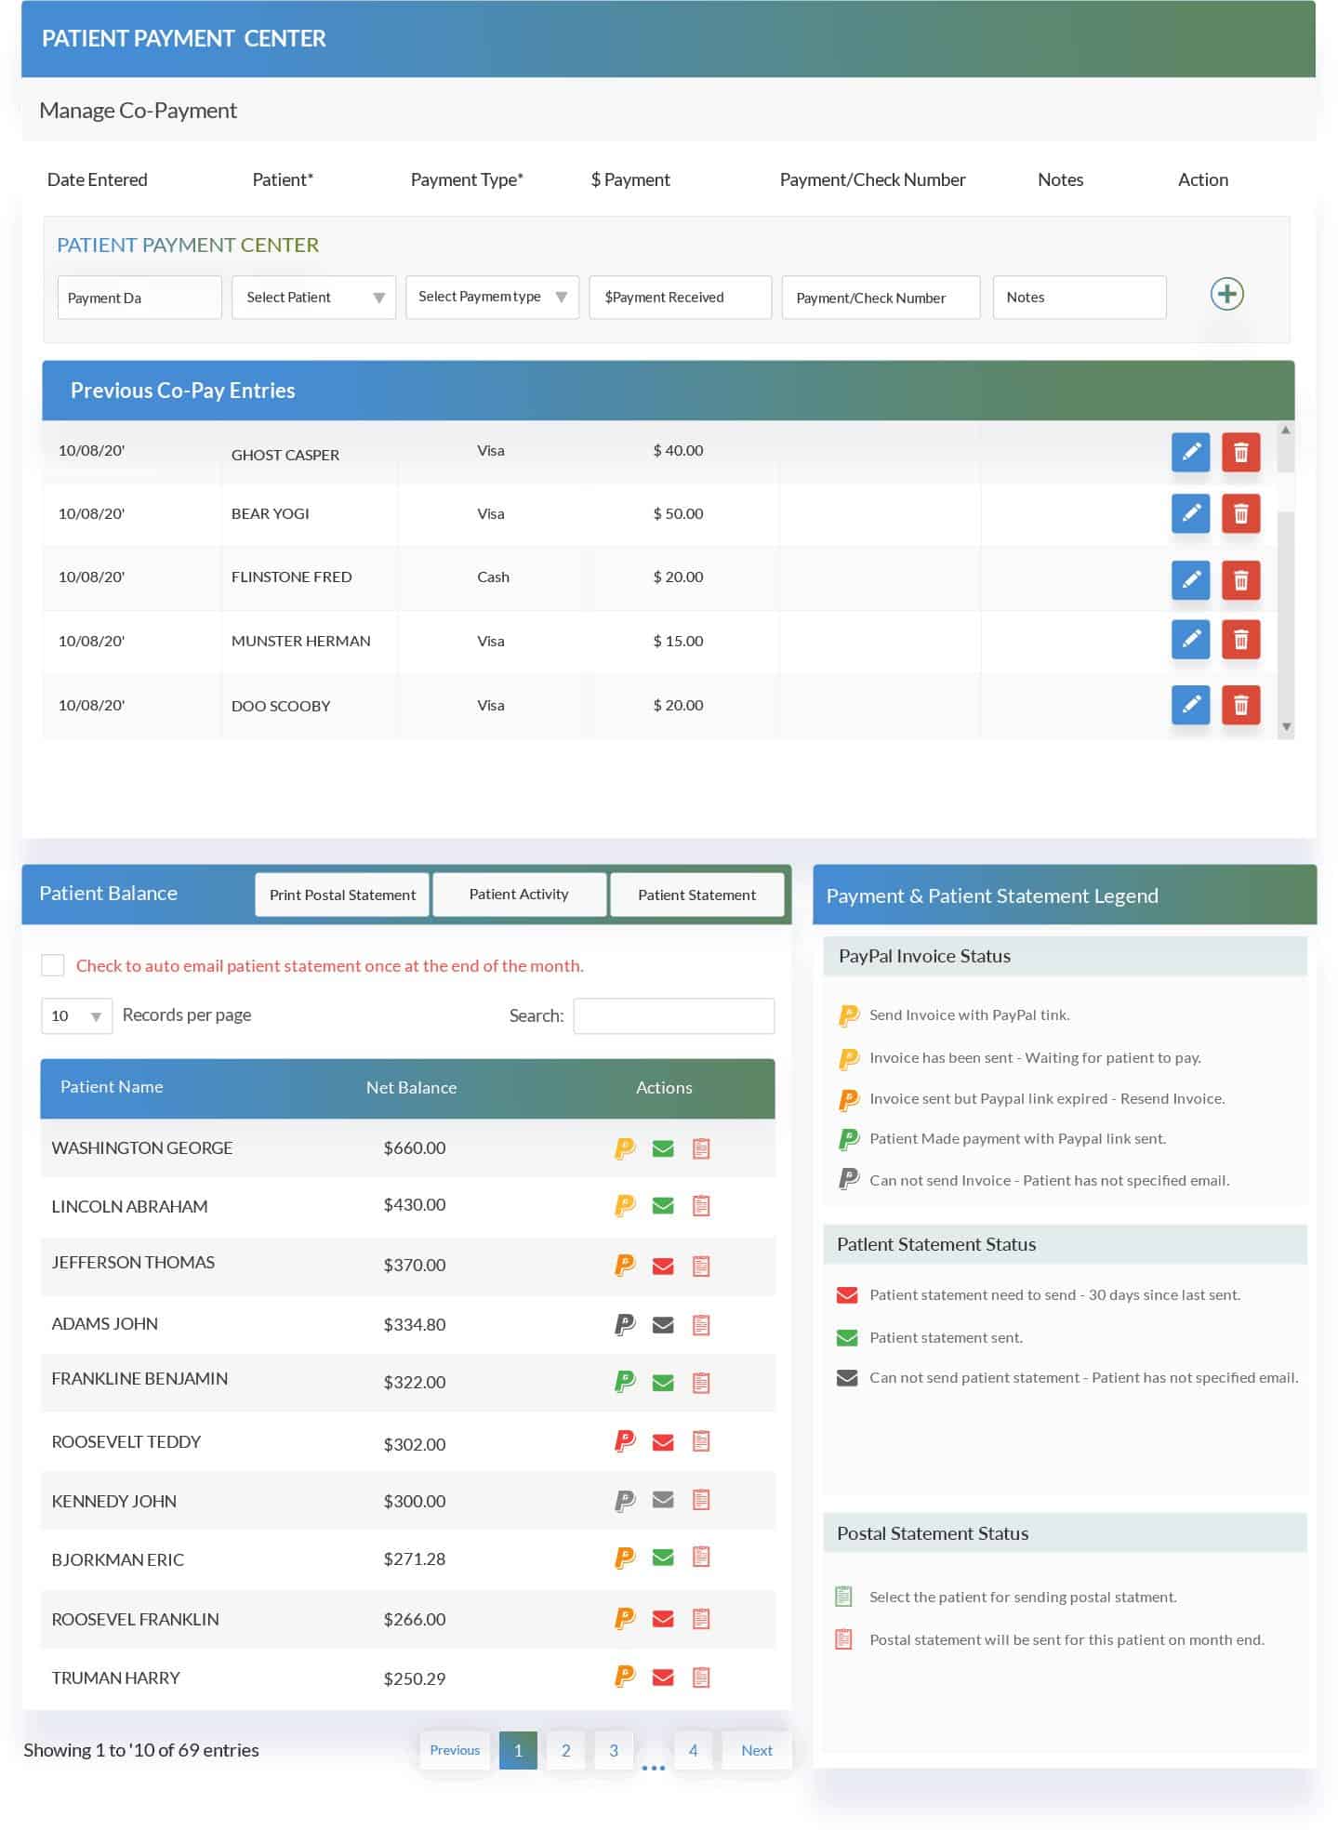1338x1830 pixels.
Task: Send PayPal invoice to WASHINGTON GEORGE
Action: point(625,1148)
